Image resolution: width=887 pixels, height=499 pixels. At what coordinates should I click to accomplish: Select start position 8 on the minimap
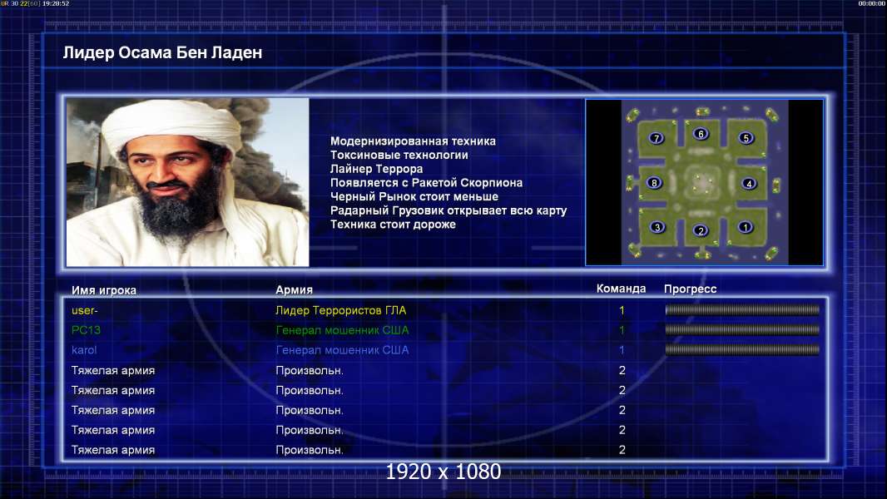(x=654, y=182)
